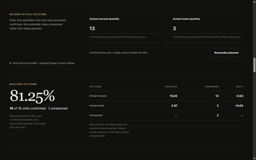Select the expected waste value 2.97
The width and height of the screenshot is (256, 160).
pos(174,106)
